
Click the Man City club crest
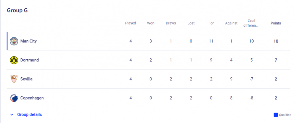(14, 41)
